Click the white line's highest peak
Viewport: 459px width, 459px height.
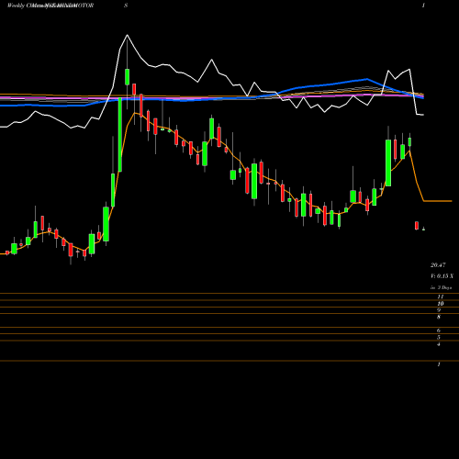(x=127, y=35)
